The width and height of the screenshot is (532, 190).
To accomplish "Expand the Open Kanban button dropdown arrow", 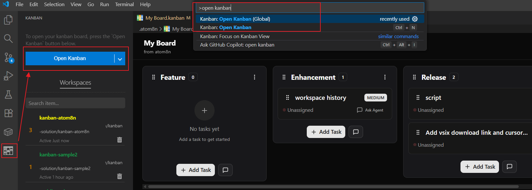I will (x=120, y=59).
